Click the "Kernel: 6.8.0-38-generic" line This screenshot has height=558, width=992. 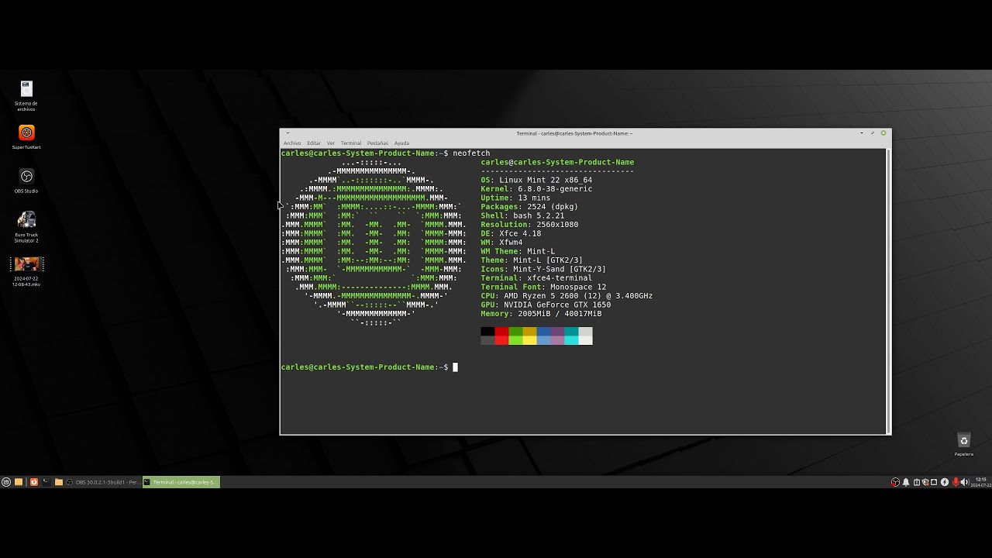tap(536, 189)
